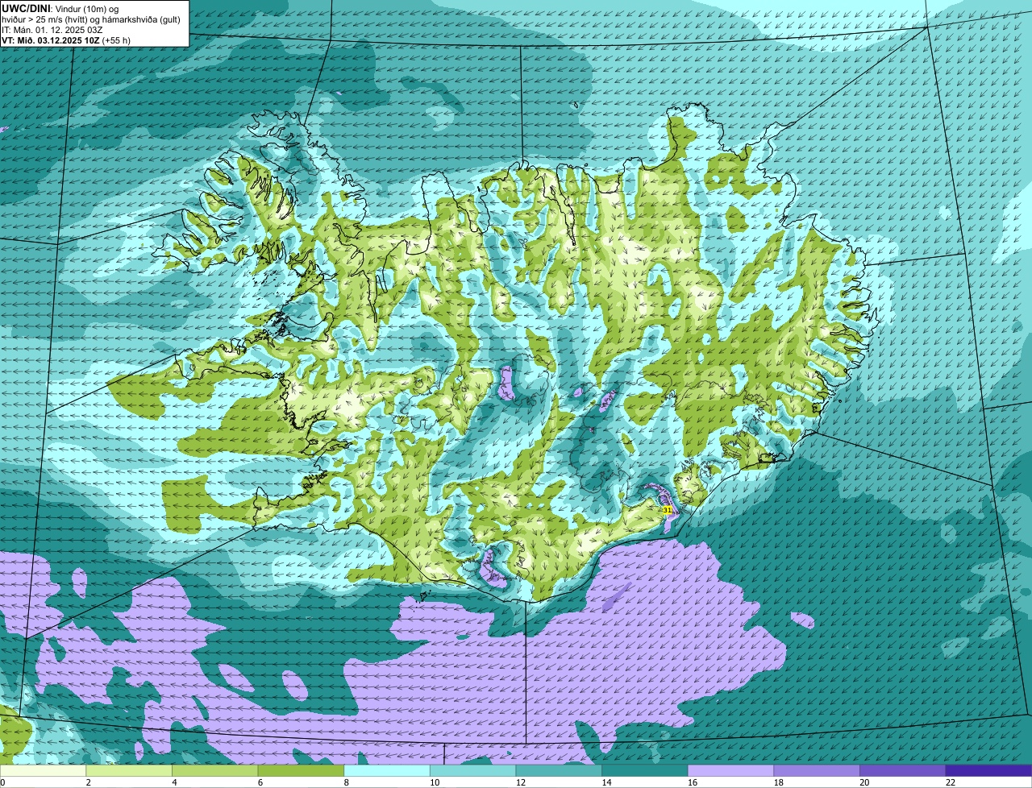Click the "0" scale label
This screenshot has width=1032, height=788.
(2, 782)
